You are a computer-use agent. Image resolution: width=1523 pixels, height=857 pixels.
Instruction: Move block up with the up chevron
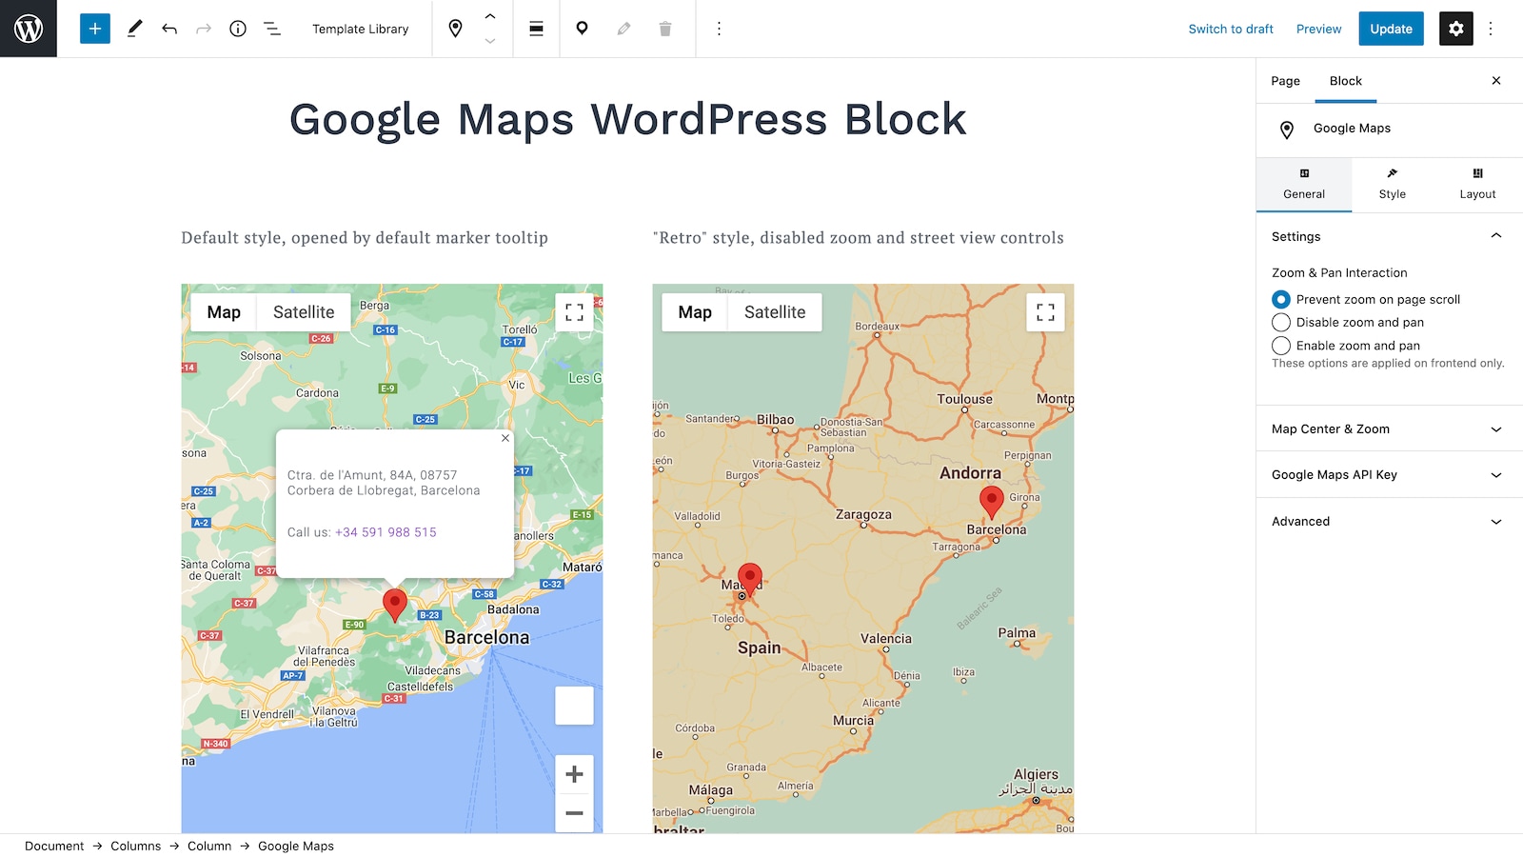490,16
